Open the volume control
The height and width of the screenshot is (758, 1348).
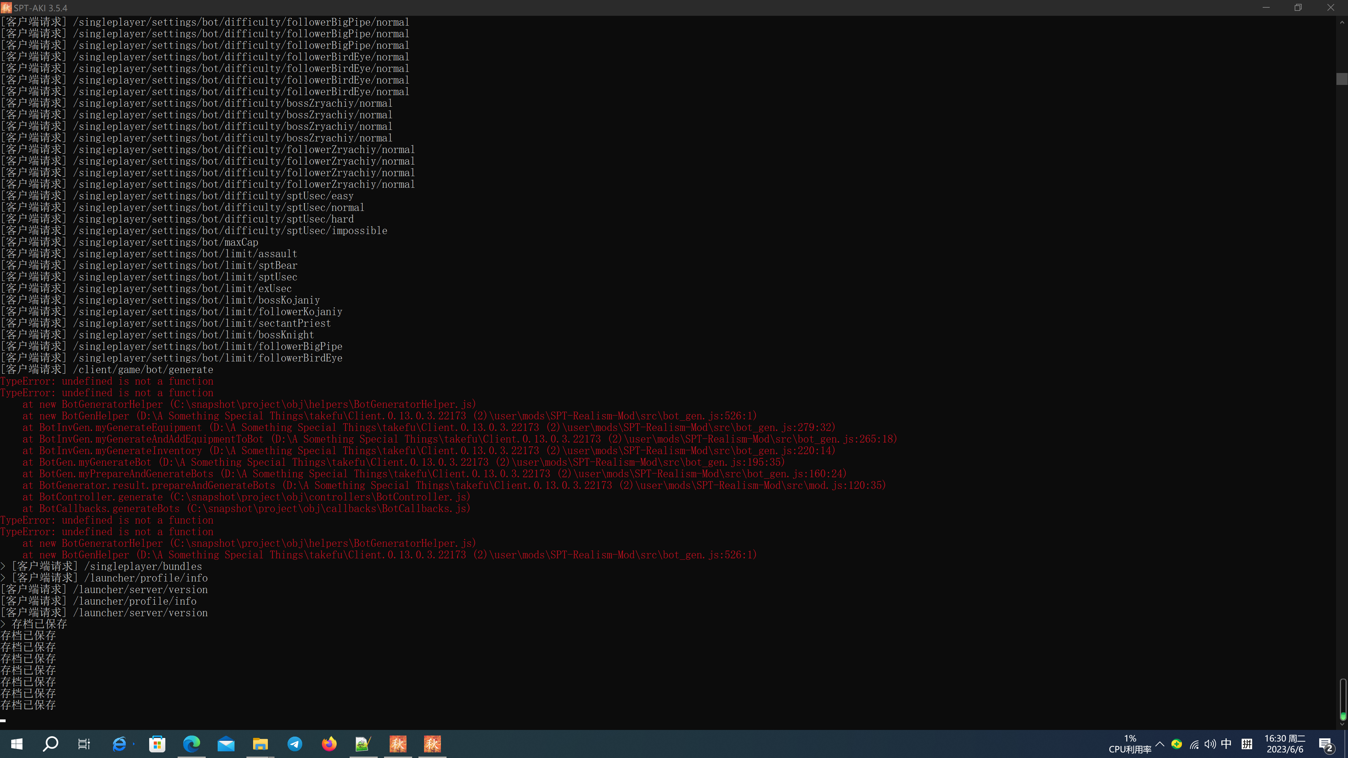pyautogui.click(x=1210, y=744)
